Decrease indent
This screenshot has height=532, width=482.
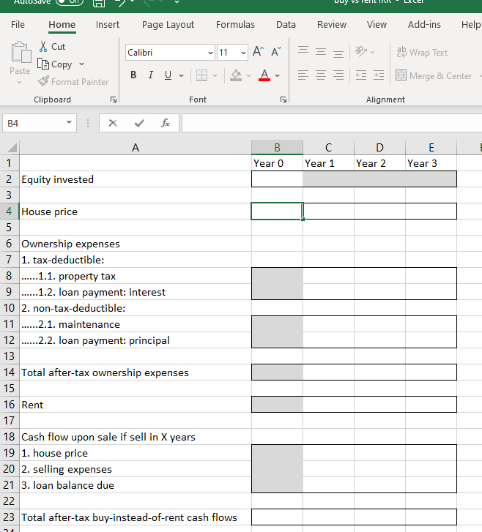361,75
